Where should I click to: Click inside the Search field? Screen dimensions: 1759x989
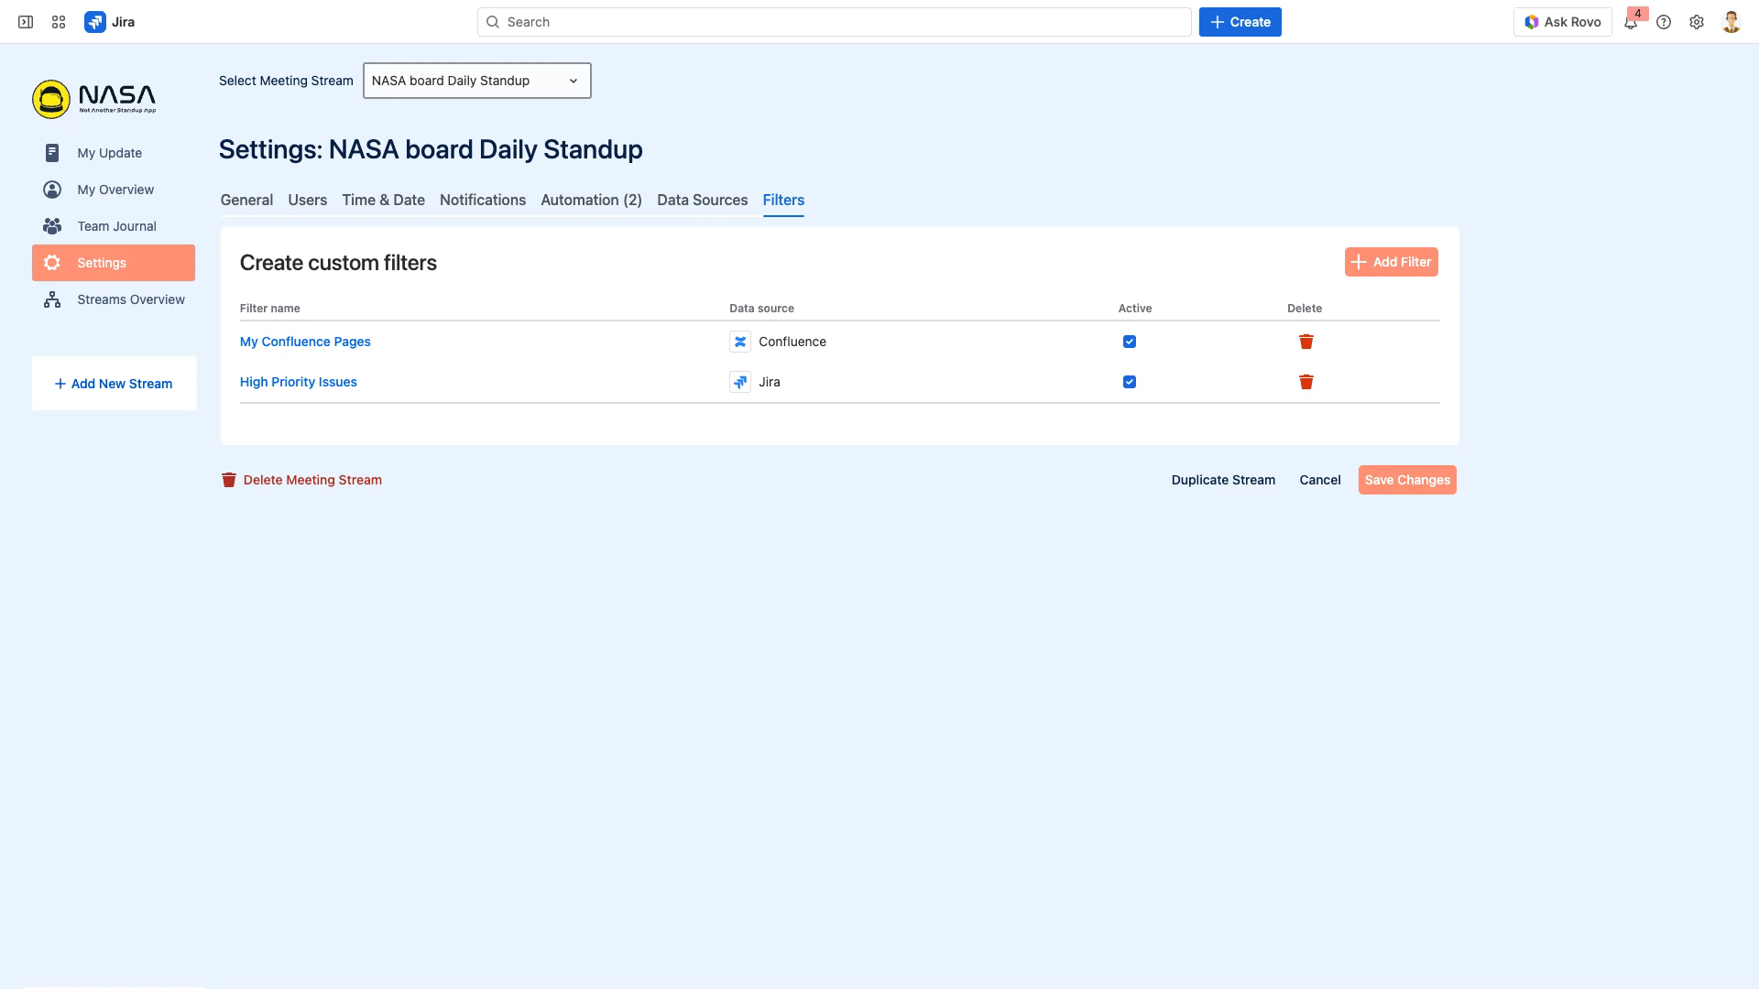pyautogui.click(x=834, y=21)
